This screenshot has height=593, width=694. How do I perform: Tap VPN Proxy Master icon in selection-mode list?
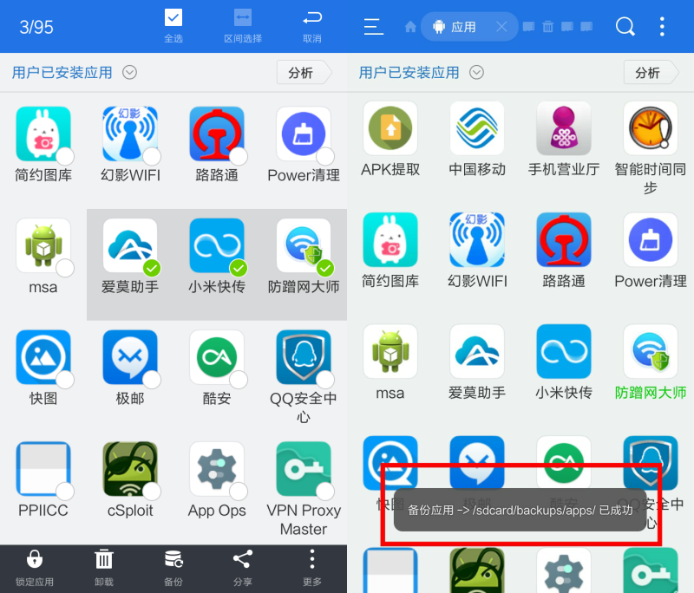click(303, 469)
